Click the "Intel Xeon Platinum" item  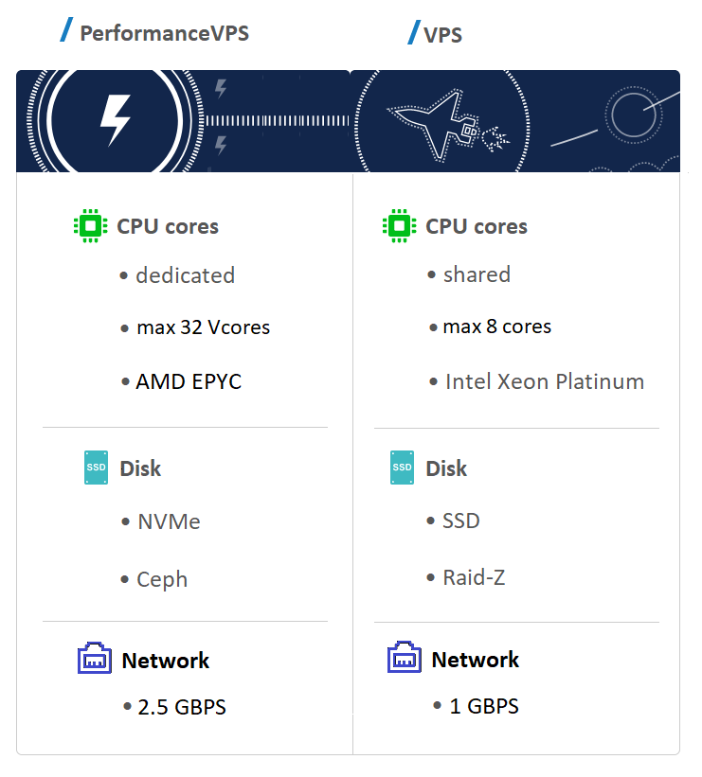[545, 382]
